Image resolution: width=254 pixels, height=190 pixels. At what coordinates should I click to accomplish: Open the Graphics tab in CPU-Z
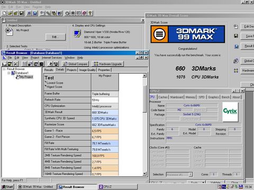tap(213, 97)
